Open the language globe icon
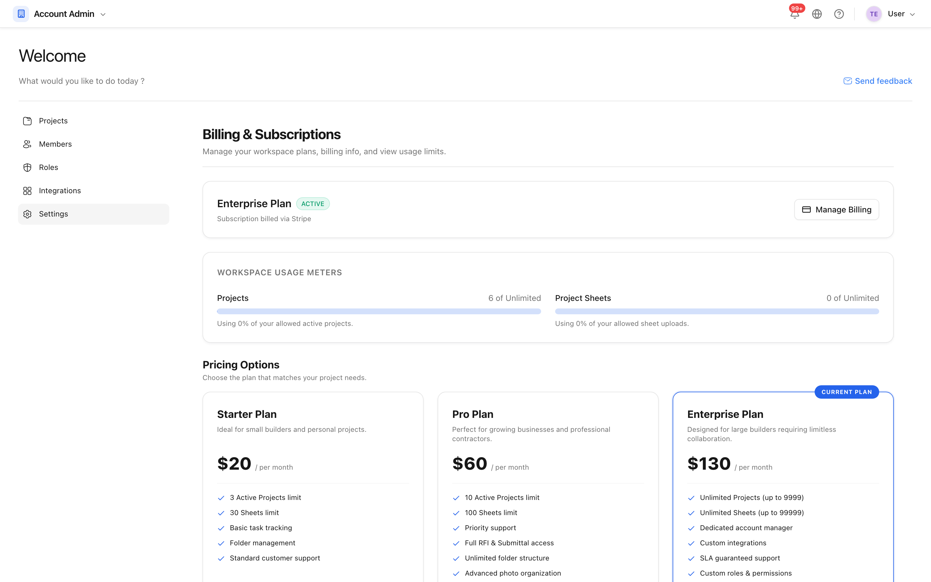 pos(817,14)
